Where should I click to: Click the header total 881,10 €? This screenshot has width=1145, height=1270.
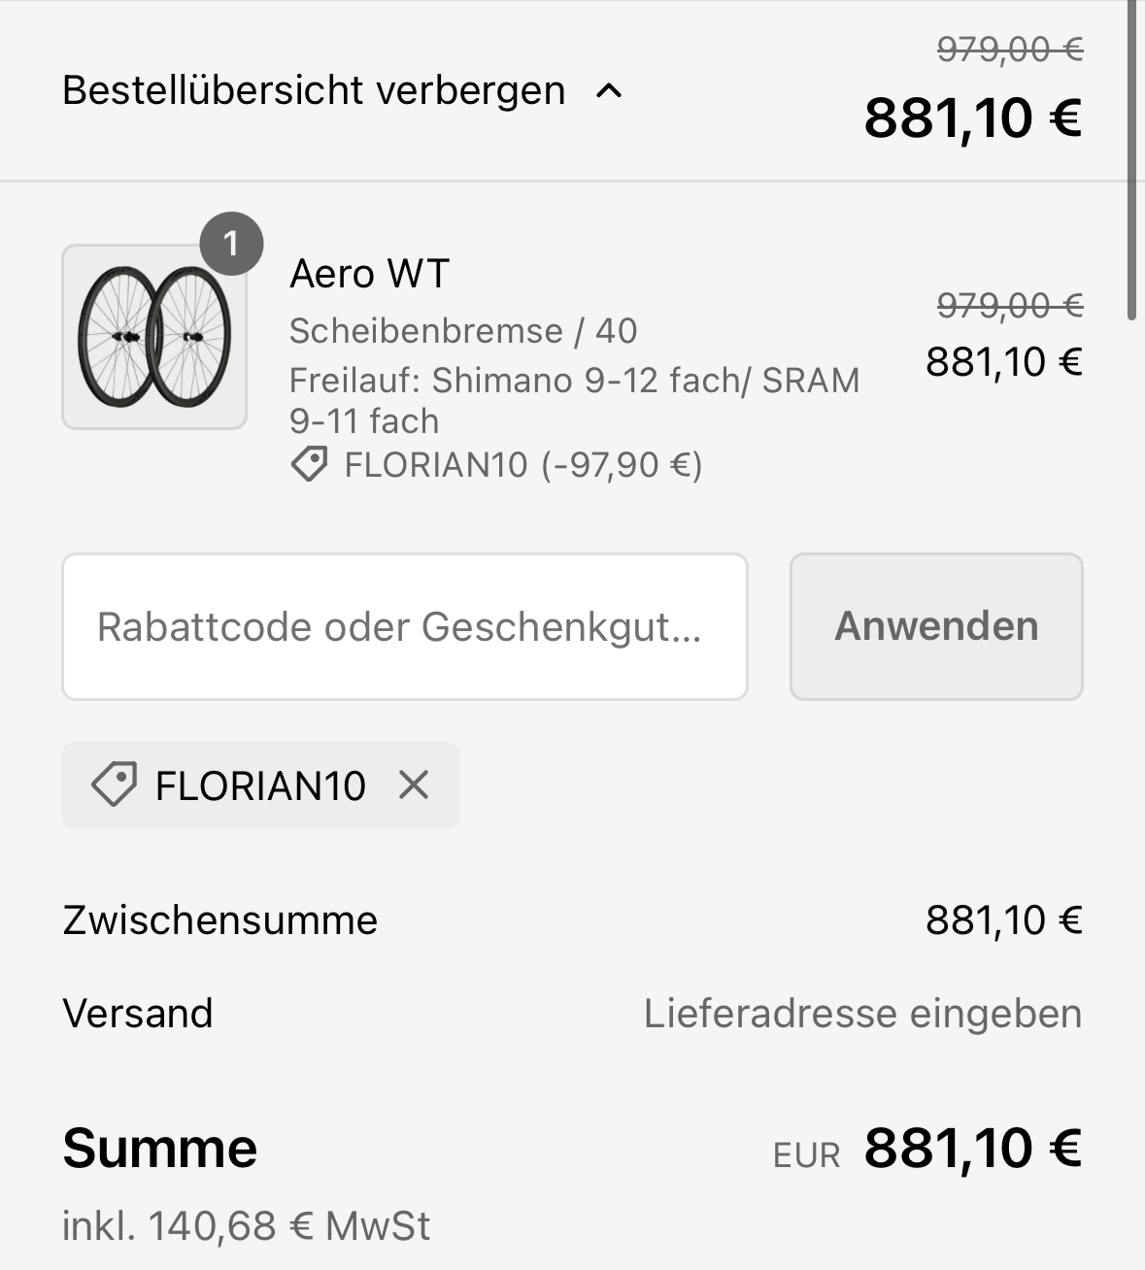(x=973, y=117)
